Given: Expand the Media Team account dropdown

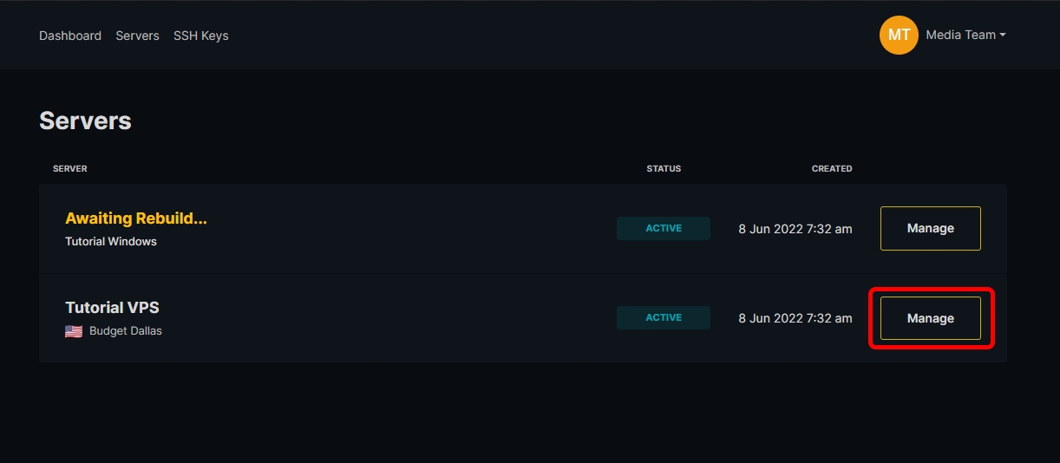Looking at the screenshot, I should tap(965, 35).
